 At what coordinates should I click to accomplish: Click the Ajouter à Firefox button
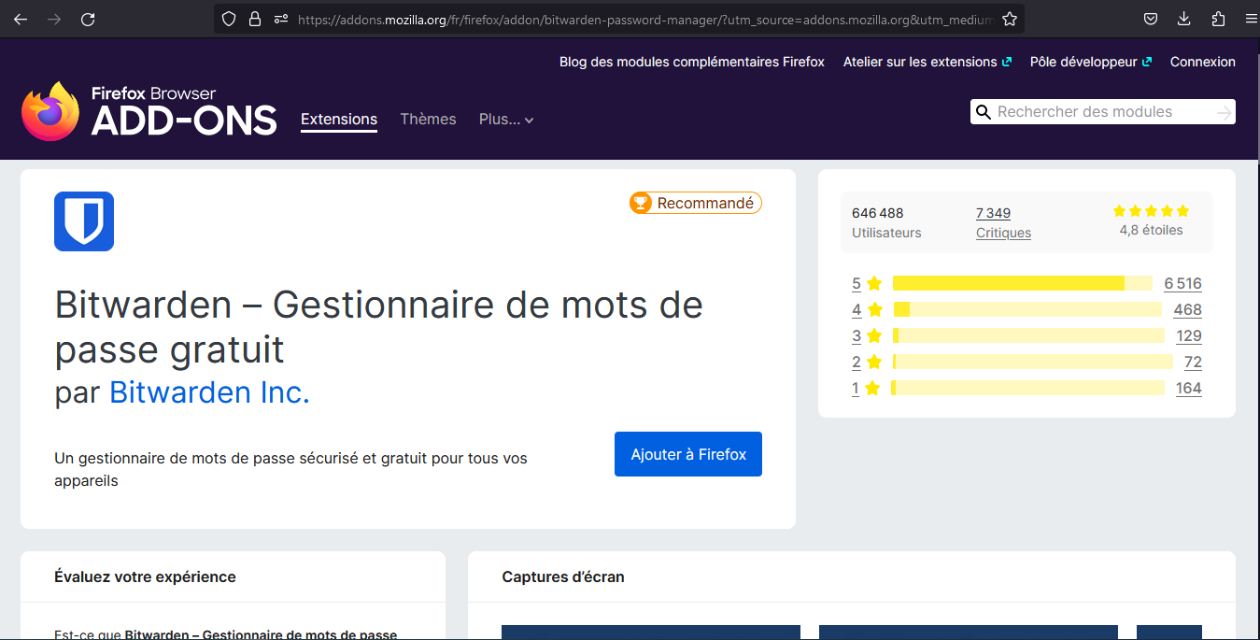click(688, 454)
